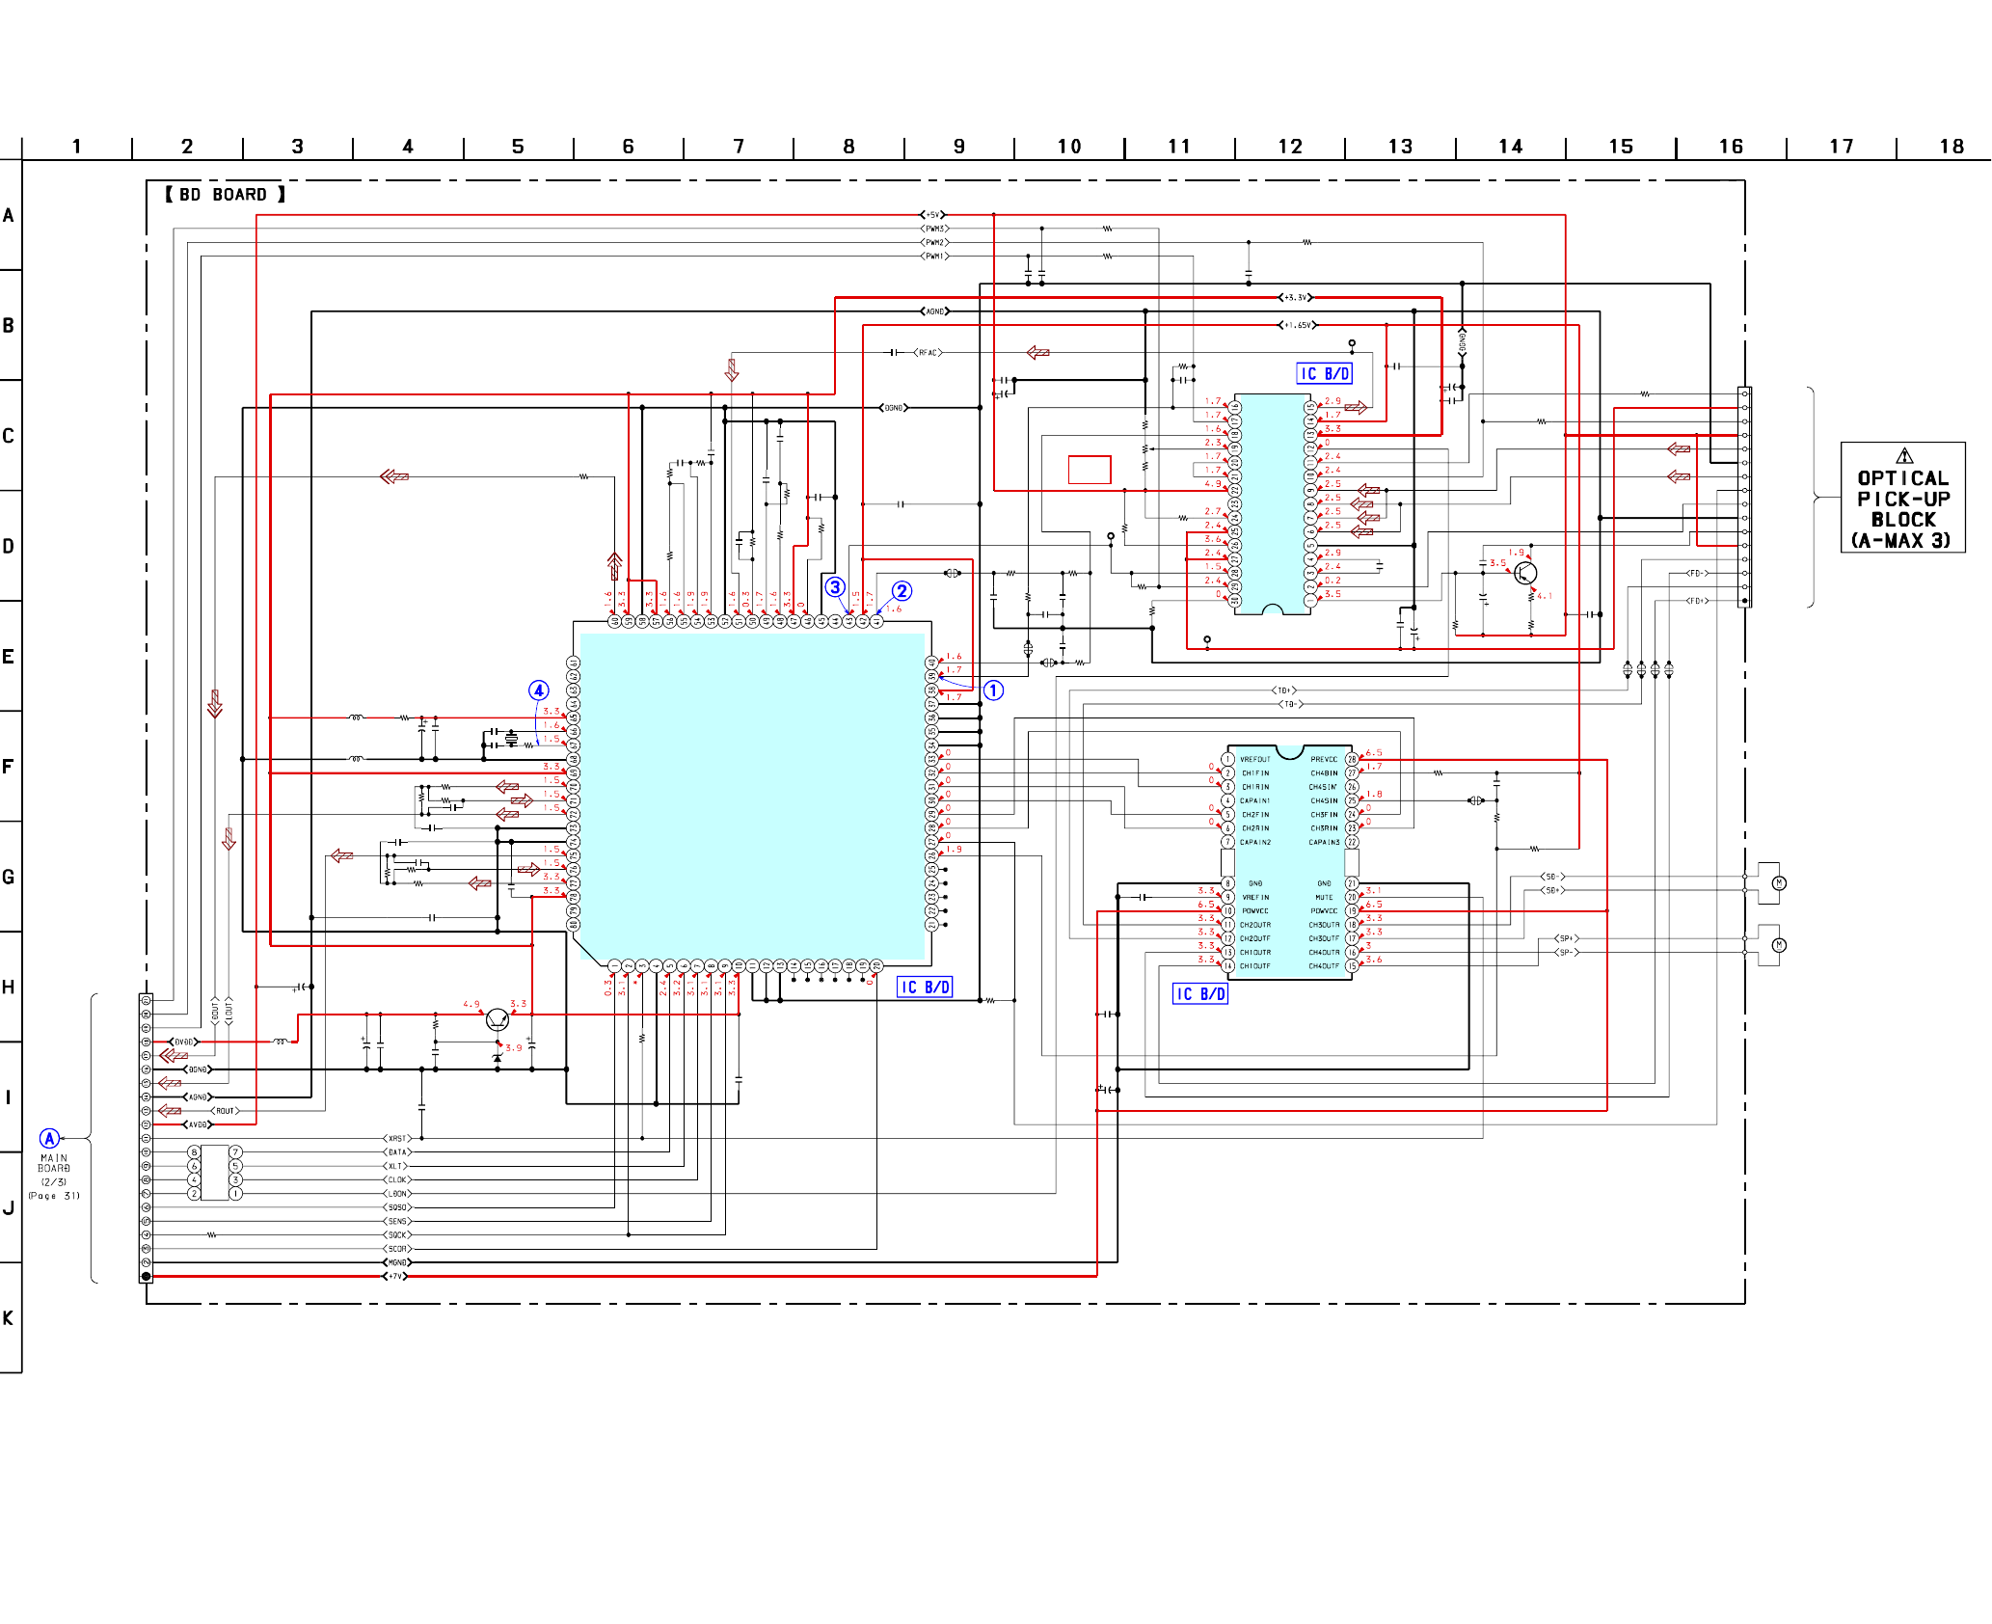Open the IC B/D link below the large central chip
Screen dimensions: 1992x1624
(x=925, y=988)
